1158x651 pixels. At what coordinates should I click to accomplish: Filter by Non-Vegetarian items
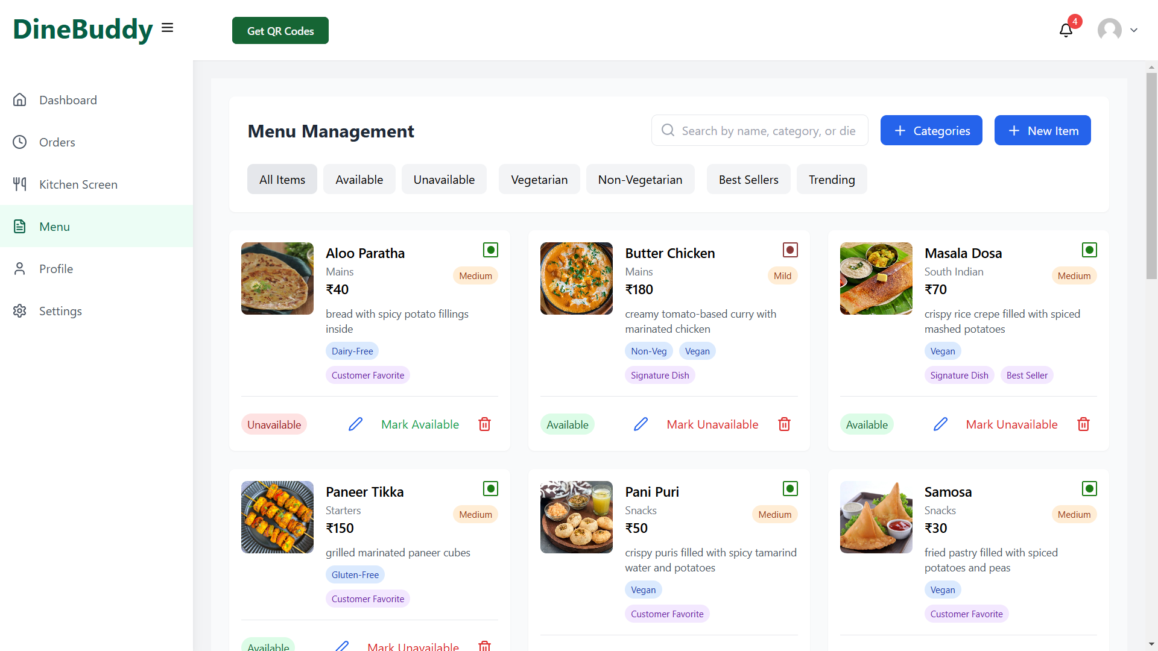(x=641, y=179)
